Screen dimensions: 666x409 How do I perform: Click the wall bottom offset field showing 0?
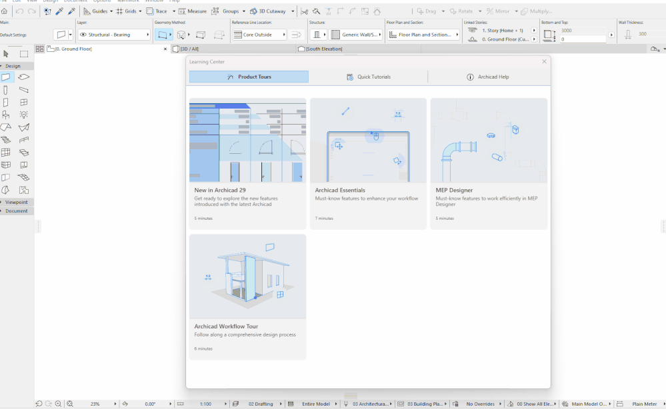[x=583, y=39]
